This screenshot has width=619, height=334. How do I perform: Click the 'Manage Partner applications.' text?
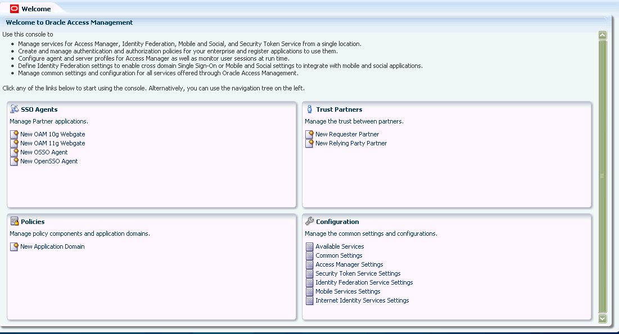point(49,121)
